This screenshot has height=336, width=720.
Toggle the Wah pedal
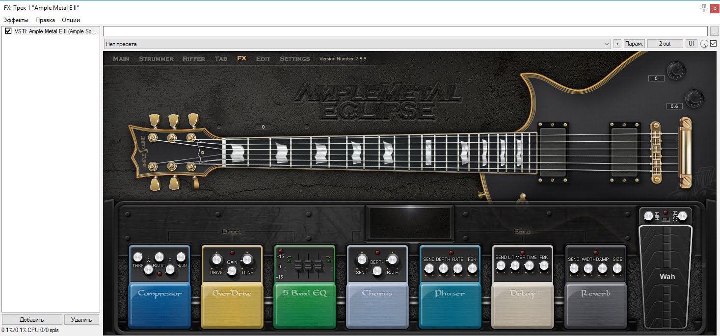667,277
